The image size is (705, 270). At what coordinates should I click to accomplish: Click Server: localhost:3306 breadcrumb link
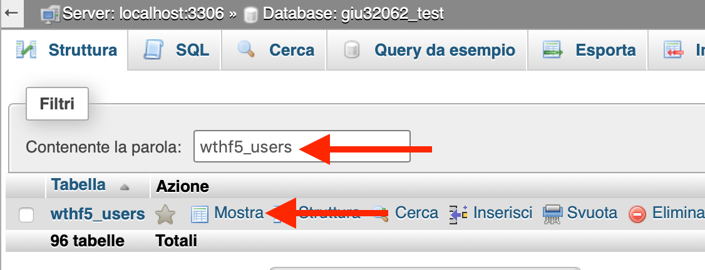pos(143,14)
